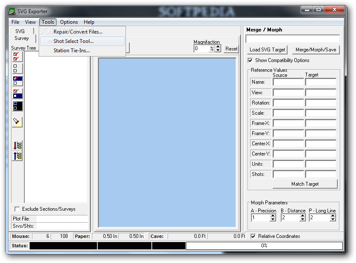
Task: Click the blue preview canvas
Action: click(167, 143)
